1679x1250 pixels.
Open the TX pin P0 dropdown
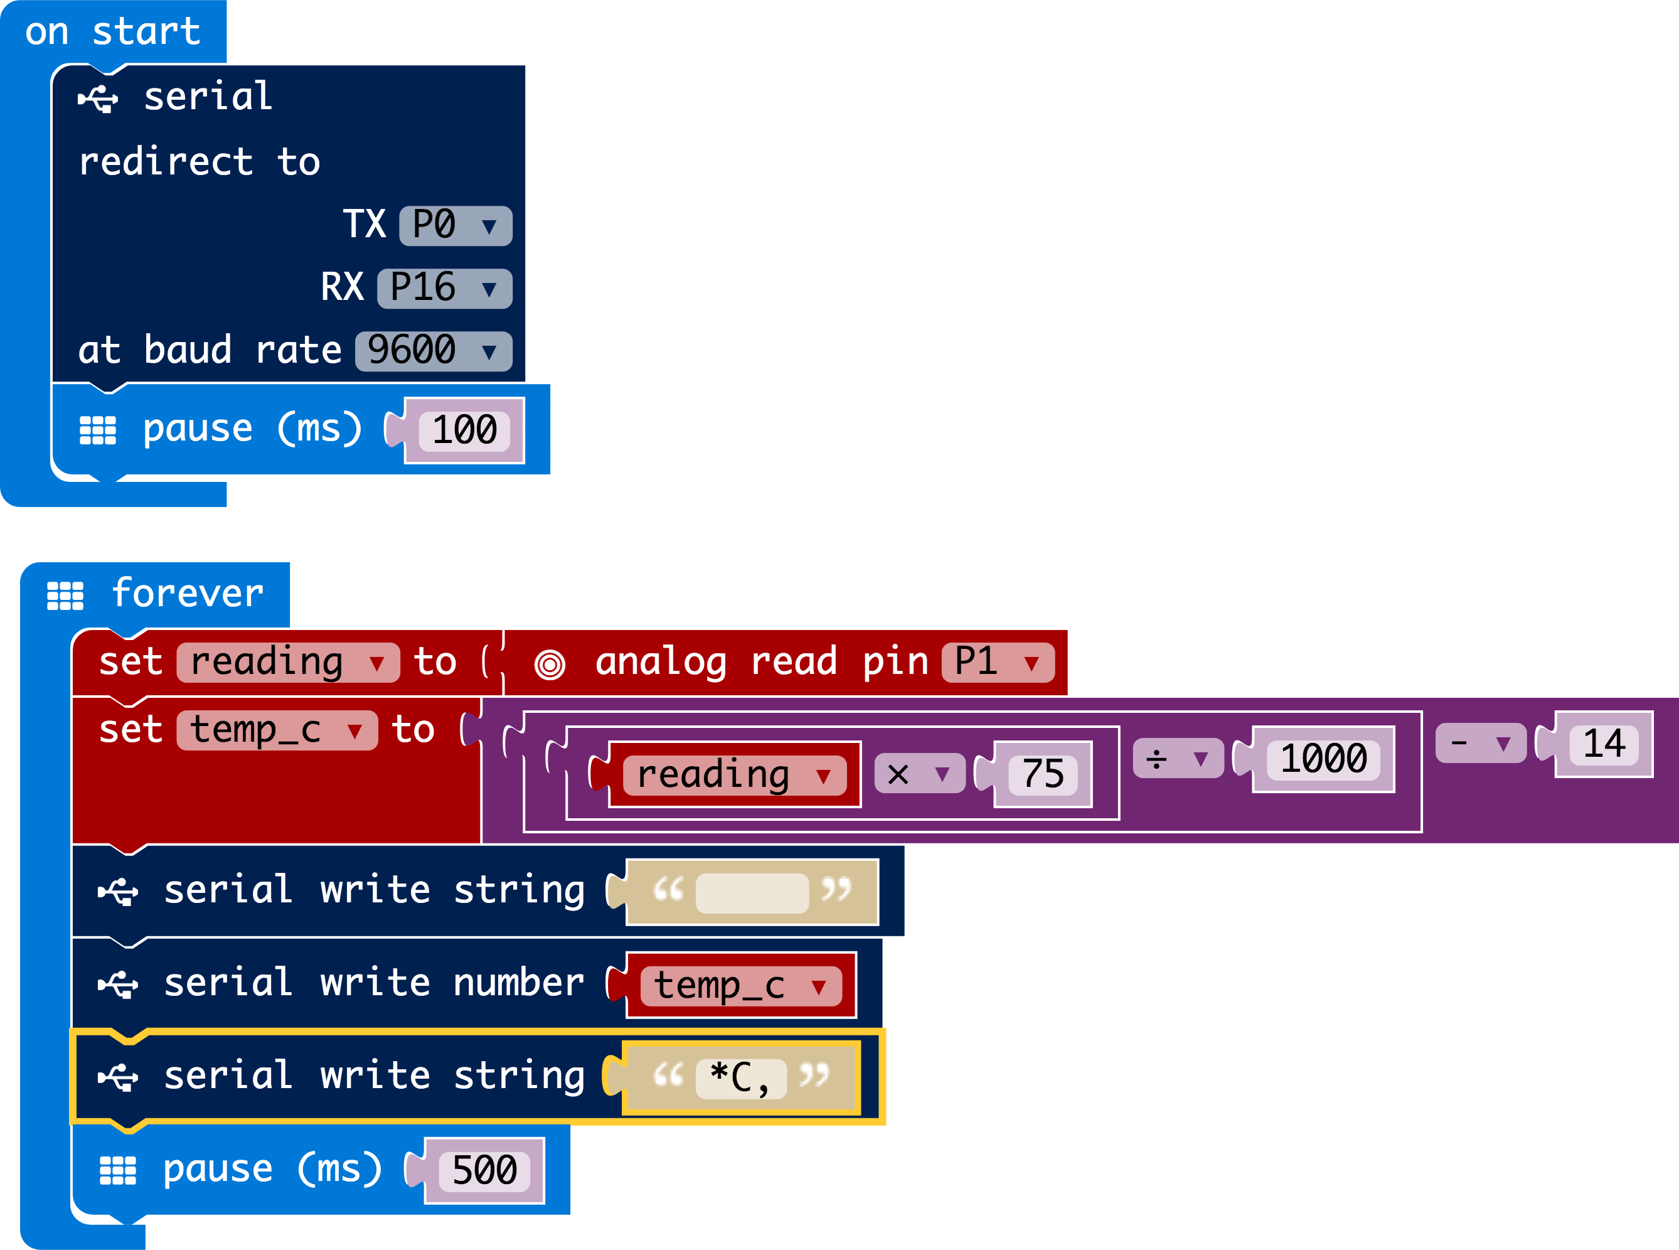pyautogui.click(x=456, y=225)
